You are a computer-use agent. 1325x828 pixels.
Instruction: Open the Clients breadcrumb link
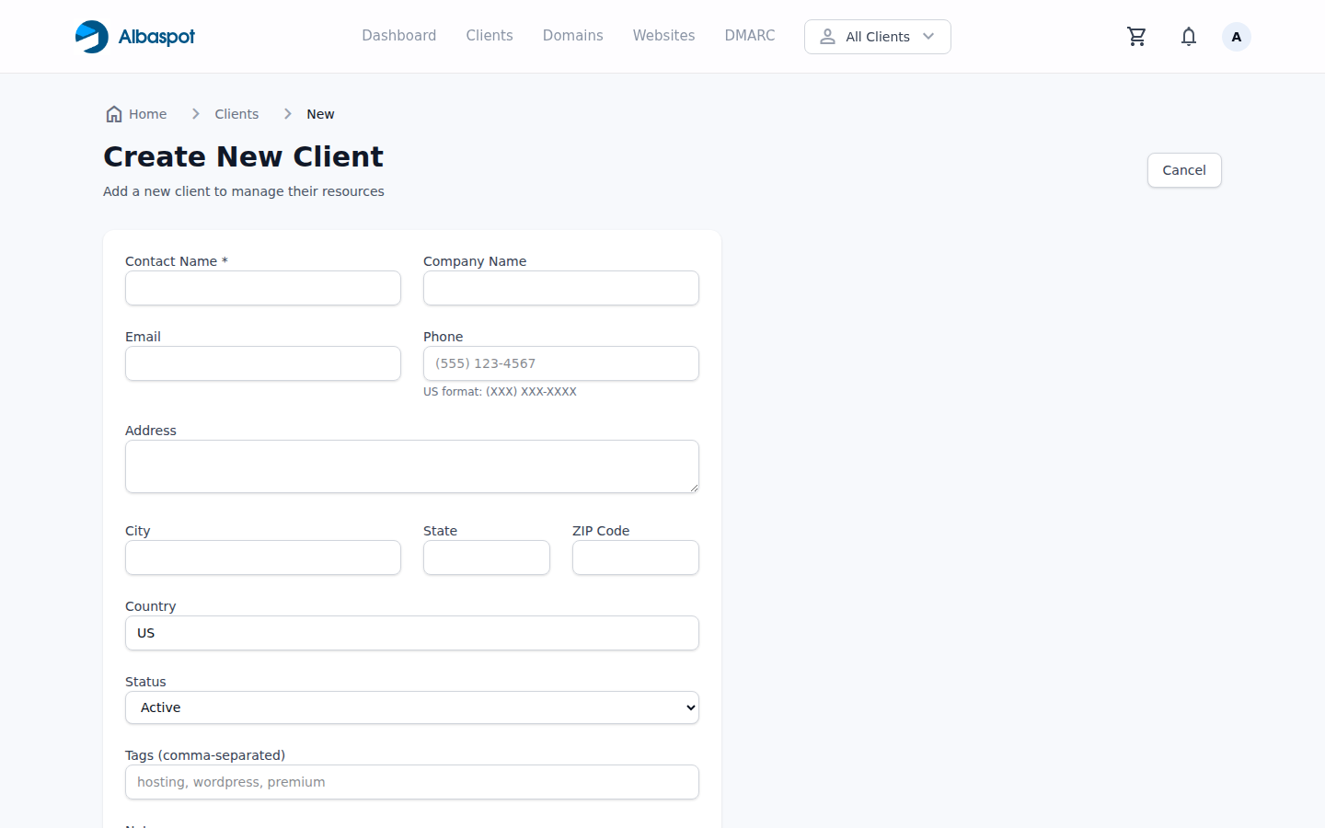point(236,113)
